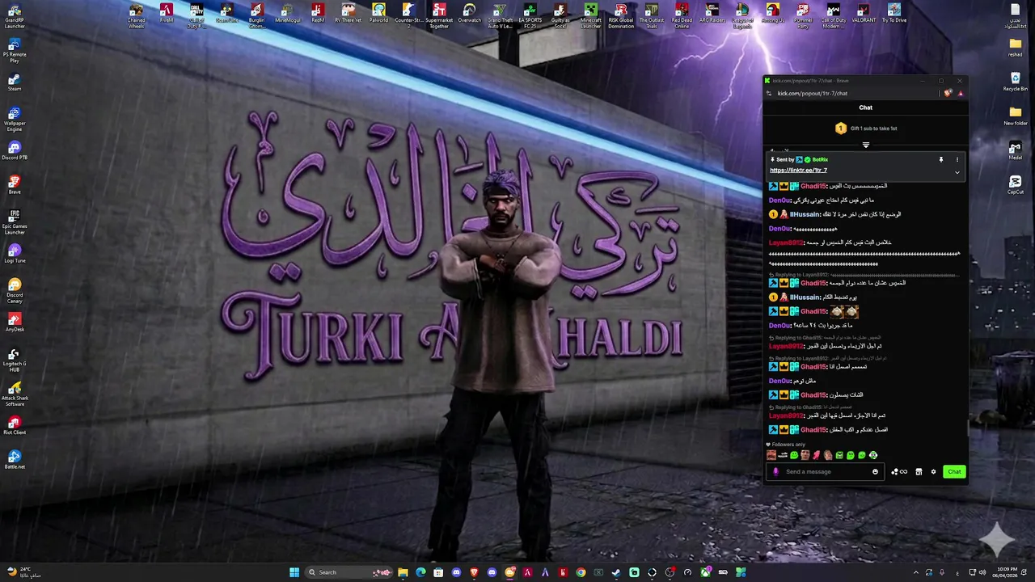Viewport: 1035px width, 582px height.
Task: Open the Brave Shields icon in chat window
Action: tap(948, 93)
